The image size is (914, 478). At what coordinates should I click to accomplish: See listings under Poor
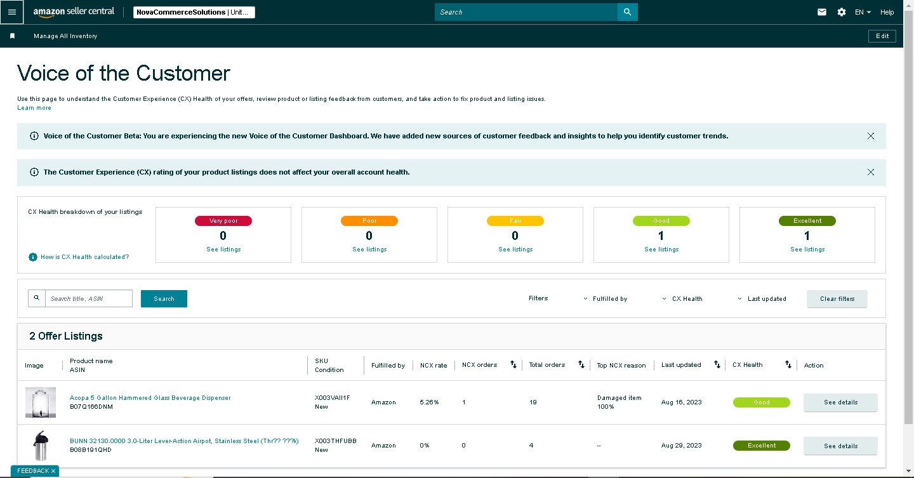click(x=369, y=249)
